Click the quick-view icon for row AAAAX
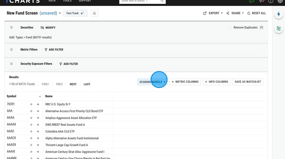Viewport: 285px width, 159px height. click(x=31, y=125)
